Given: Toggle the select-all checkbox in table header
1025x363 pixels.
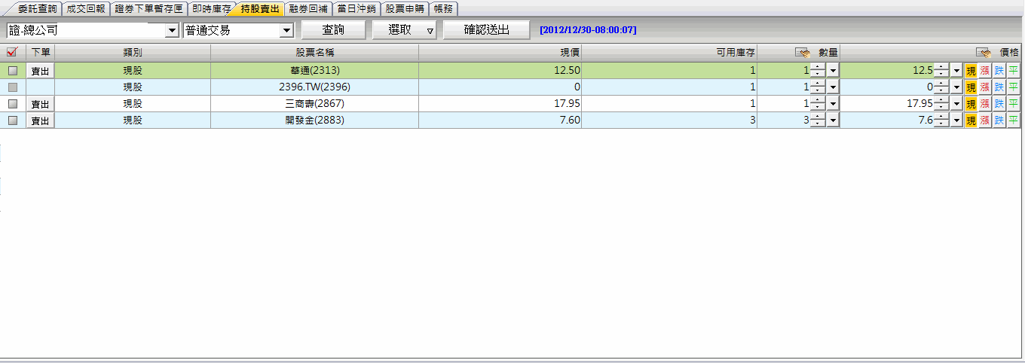Looking at the screenshot, I should [x=11, y=53].
